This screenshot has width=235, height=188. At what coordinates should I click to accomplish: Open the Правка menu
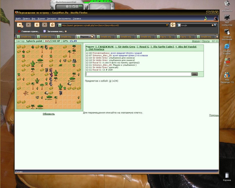coord(26,19)
